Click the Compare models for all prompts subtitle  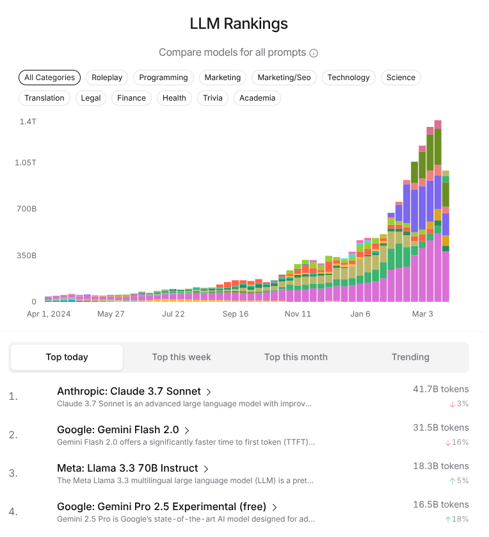pos(232,53)
